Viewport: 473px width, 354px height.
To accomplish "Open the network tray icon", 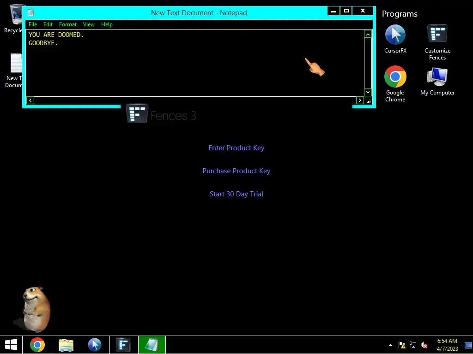I will pyautogui.click(x=412, y=345).
